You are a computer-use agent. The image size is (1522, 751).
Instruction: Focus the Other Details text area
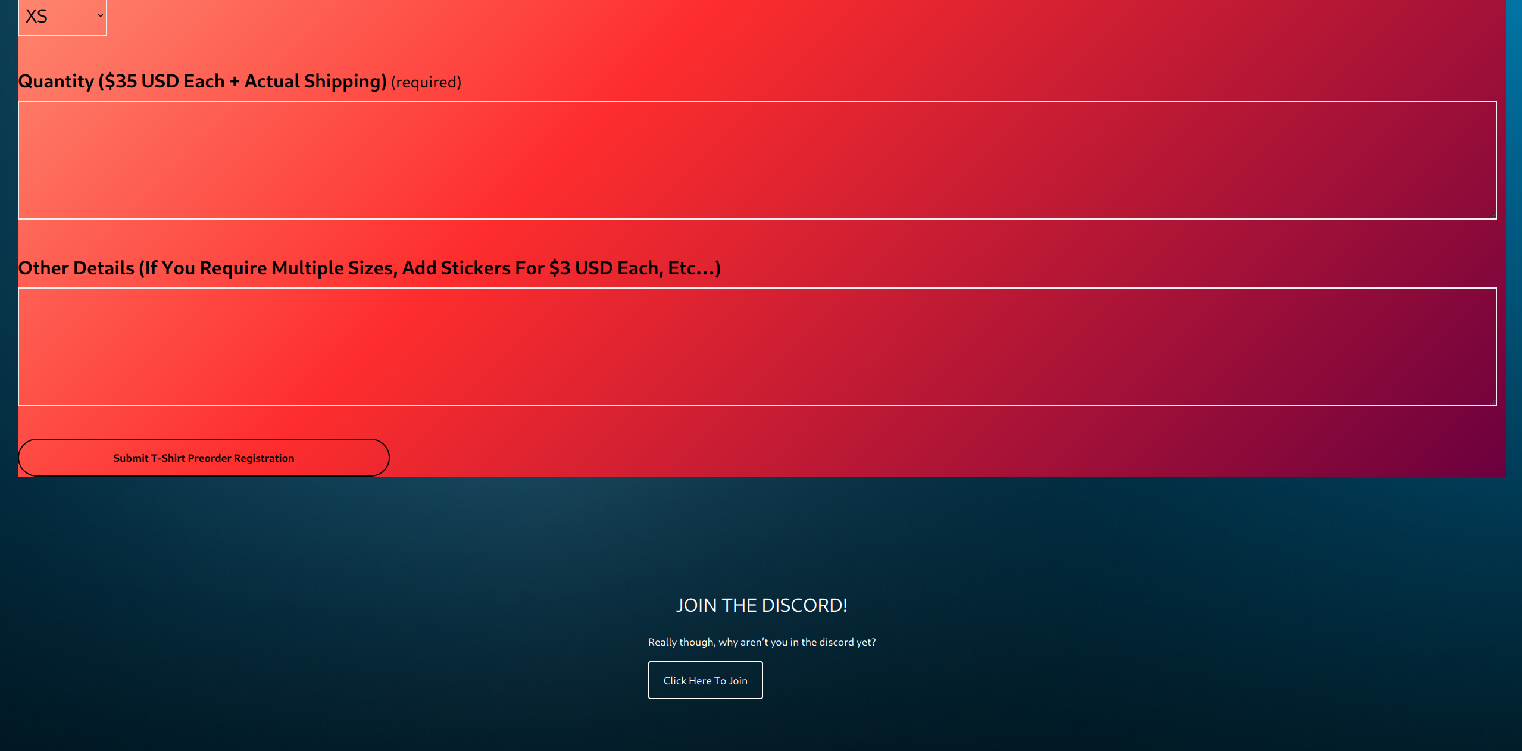(757, 347)
